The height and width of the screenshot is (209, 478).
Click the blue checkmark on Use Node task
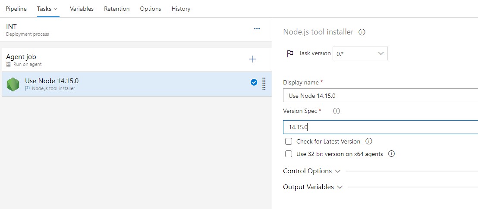(x=254, y=83)
